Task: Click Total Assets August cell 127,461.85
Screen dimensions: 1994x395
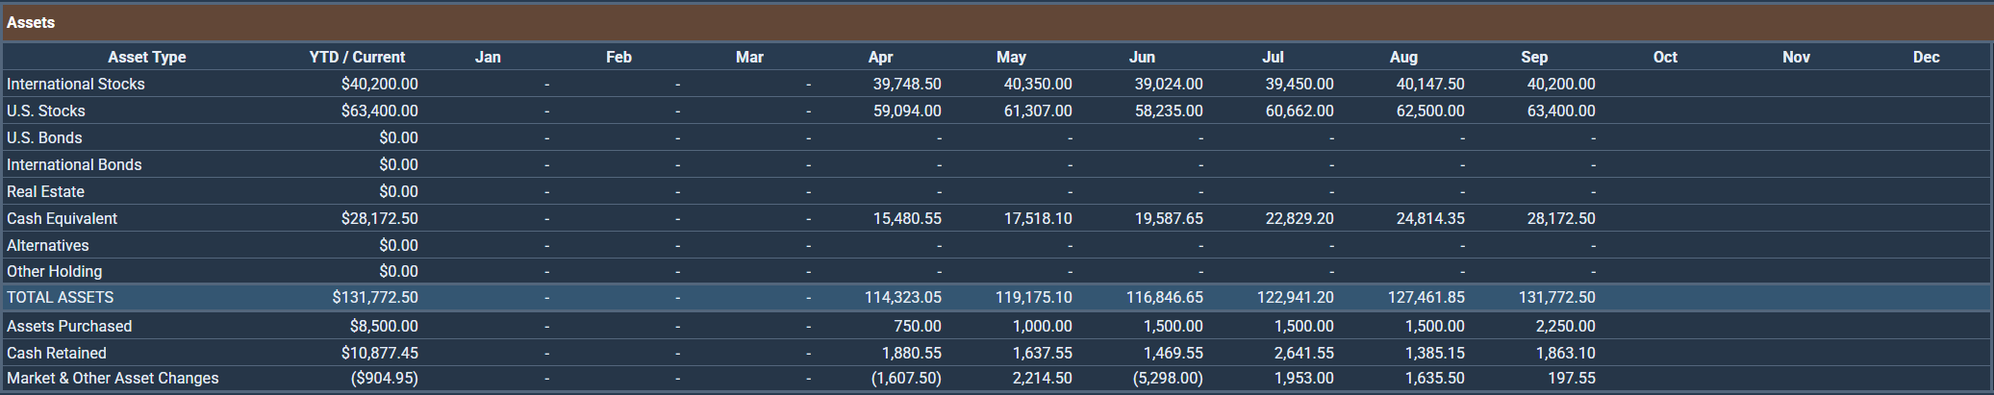Action: 1426,297
